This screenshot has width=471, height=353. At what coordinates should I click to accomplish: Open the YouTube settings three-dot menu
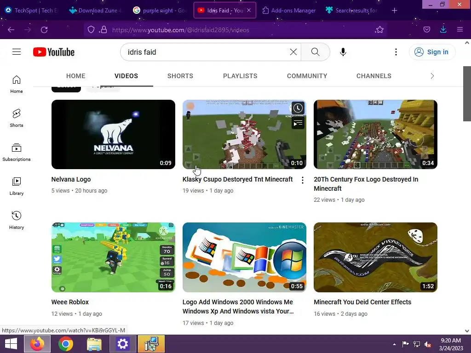pos(396,52)
